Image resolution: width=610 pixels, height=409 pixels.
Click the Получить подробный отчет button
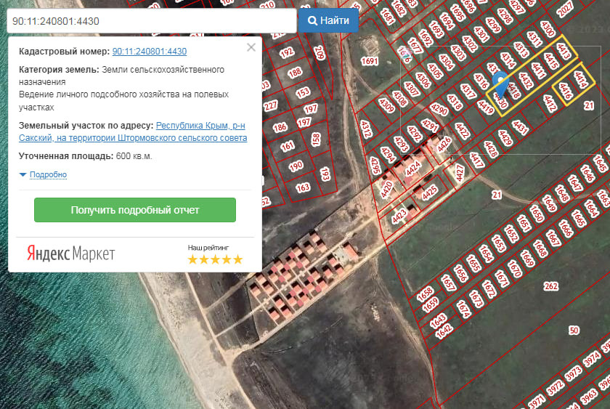click(135, 210)
